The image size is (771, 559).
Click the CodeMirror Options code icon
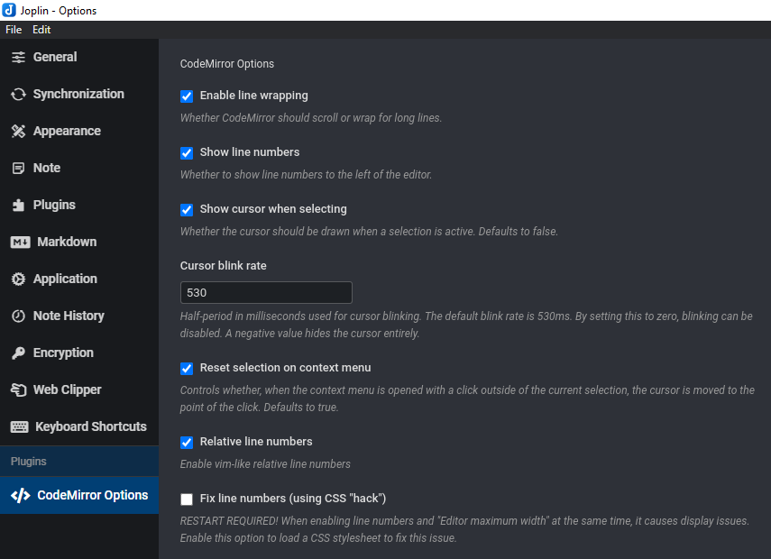[x=20, y=496]
